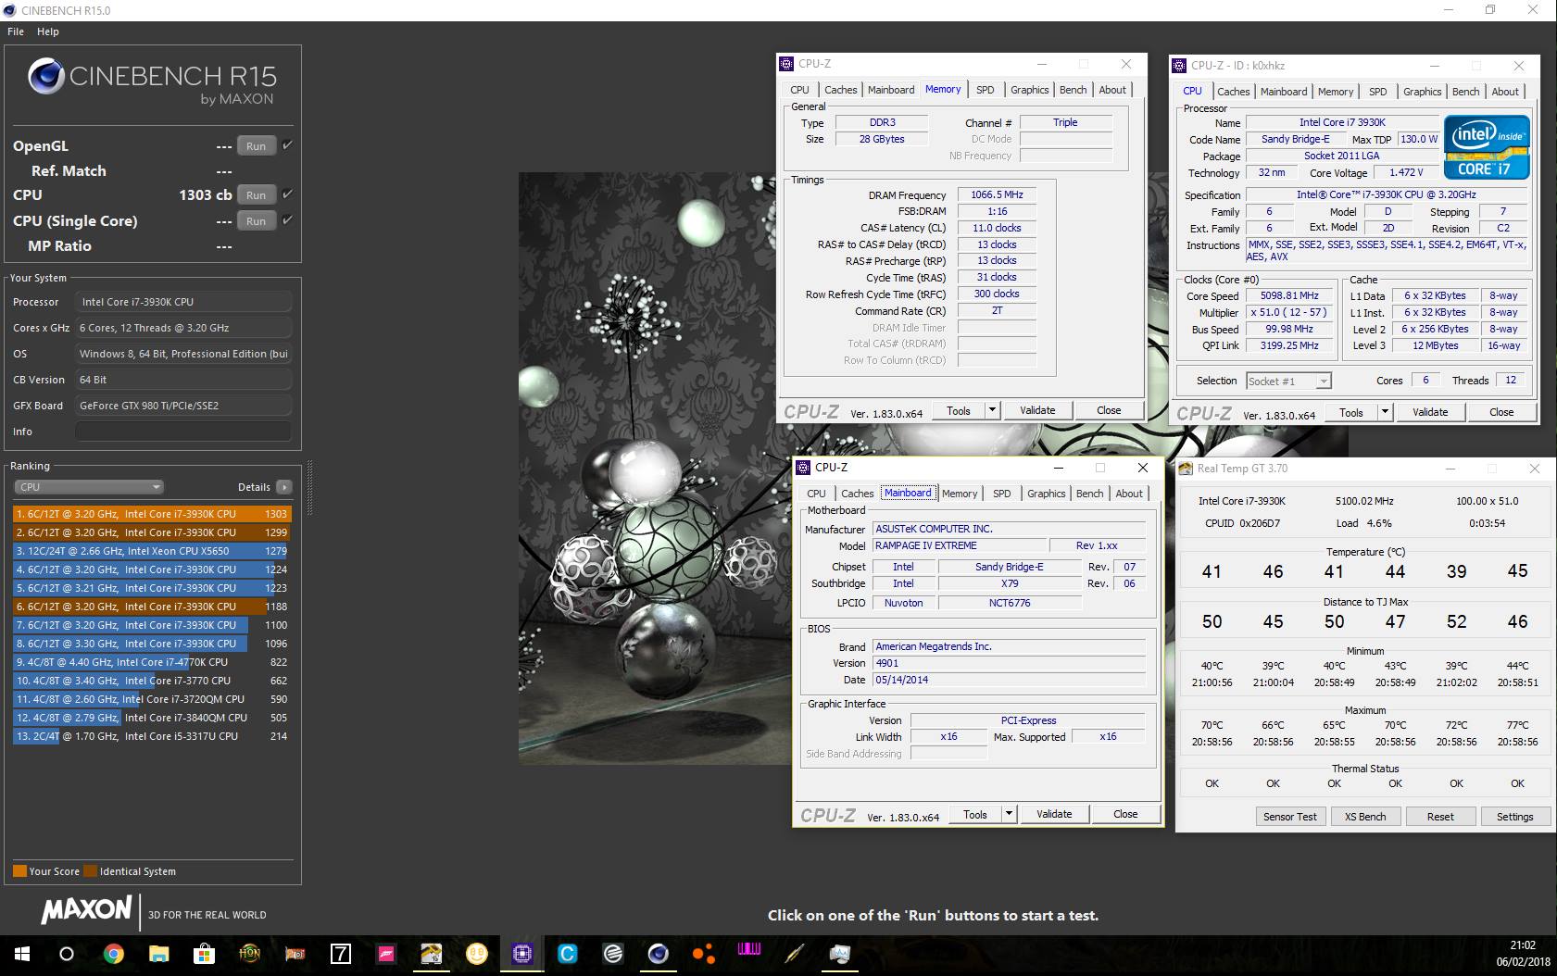Open the Windows Start menu
Viewport: 1557px width, 976px height.
[21, 953]
